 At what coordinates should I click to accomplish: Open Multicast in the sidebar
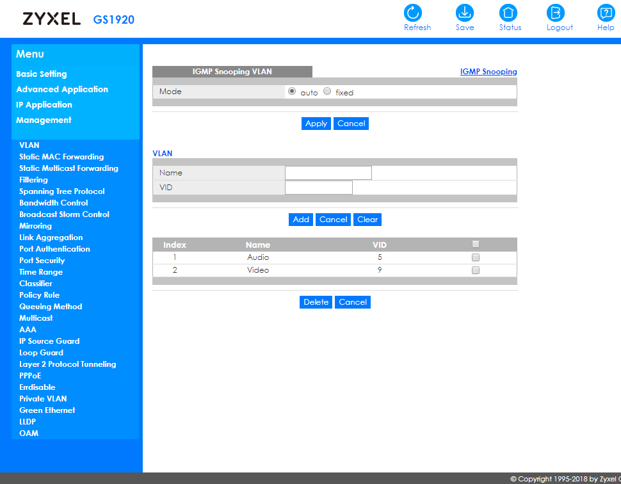(x=36, y=318)
